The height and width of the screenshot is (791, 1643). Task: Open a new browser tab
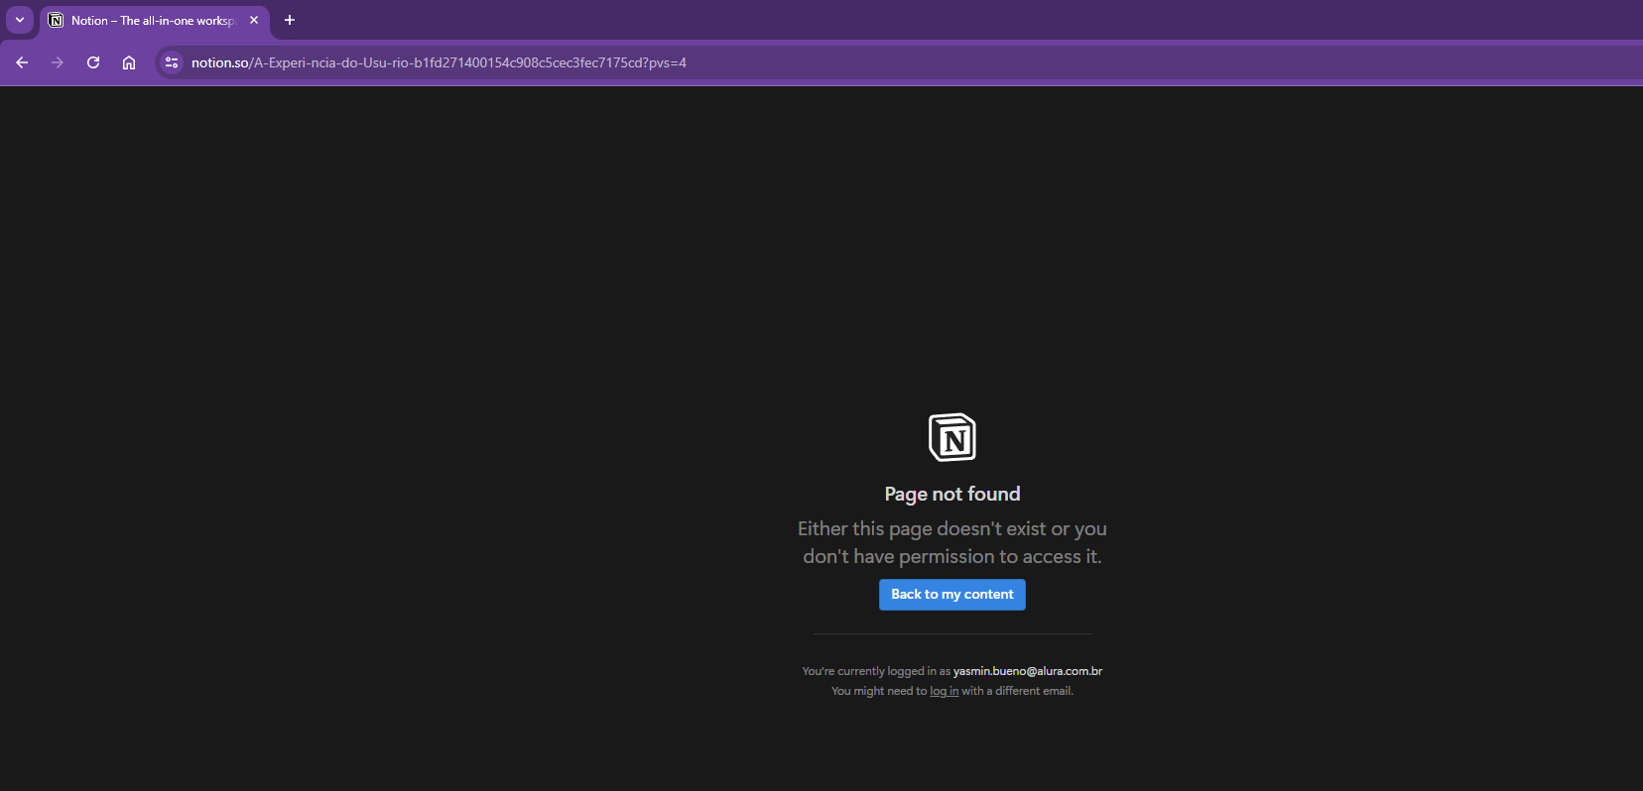point(290,20)
